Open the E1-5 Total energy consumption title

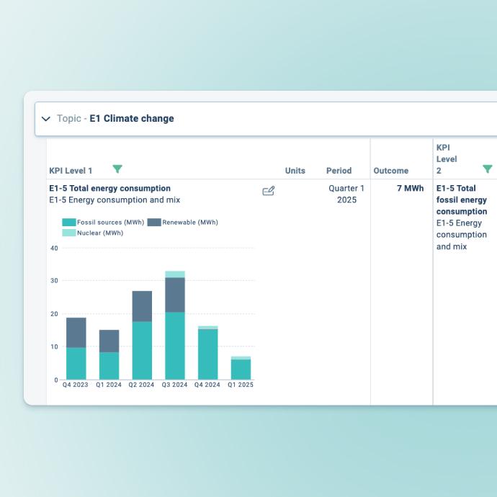coord(109,189)
